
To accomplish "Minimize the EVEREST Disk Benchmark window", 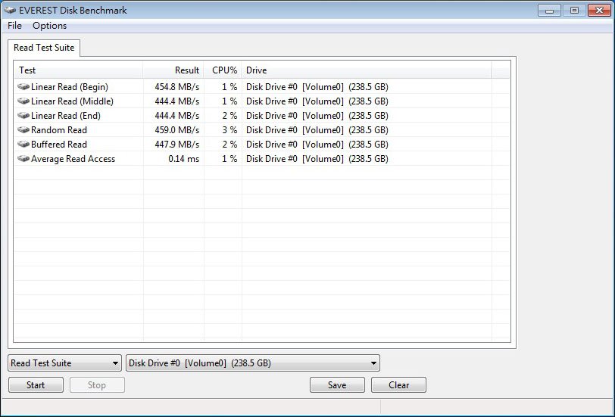I will 549,10.
